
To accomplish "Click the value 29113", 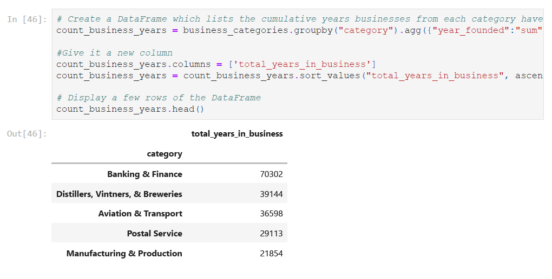I will pyautogui.click(x=271, y=233).
